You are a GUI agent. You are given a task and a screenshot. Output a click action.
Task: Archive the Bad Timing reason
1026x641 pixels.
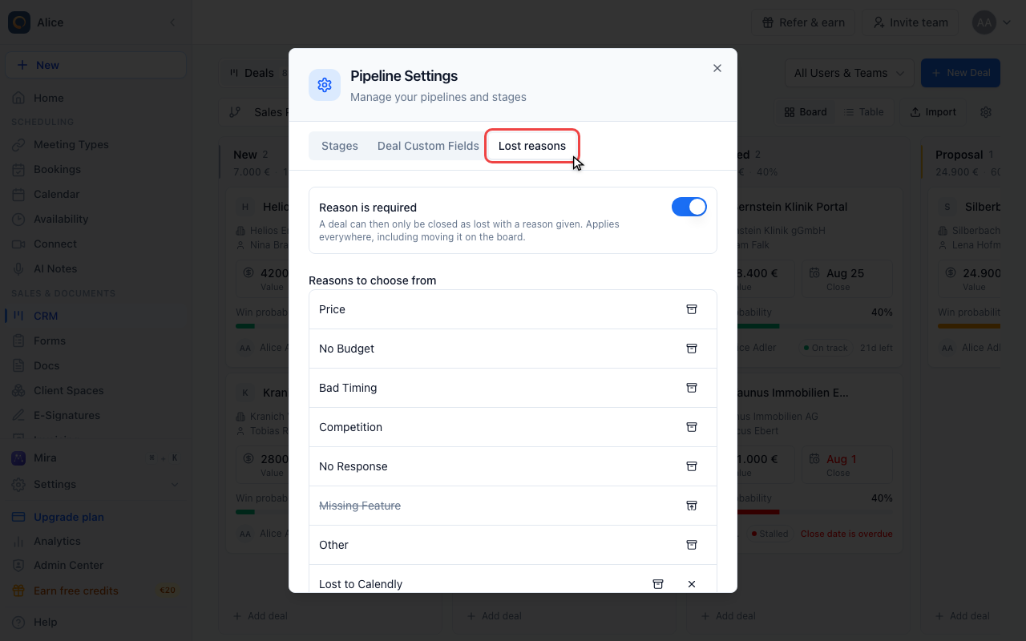(x=692, y=388)
